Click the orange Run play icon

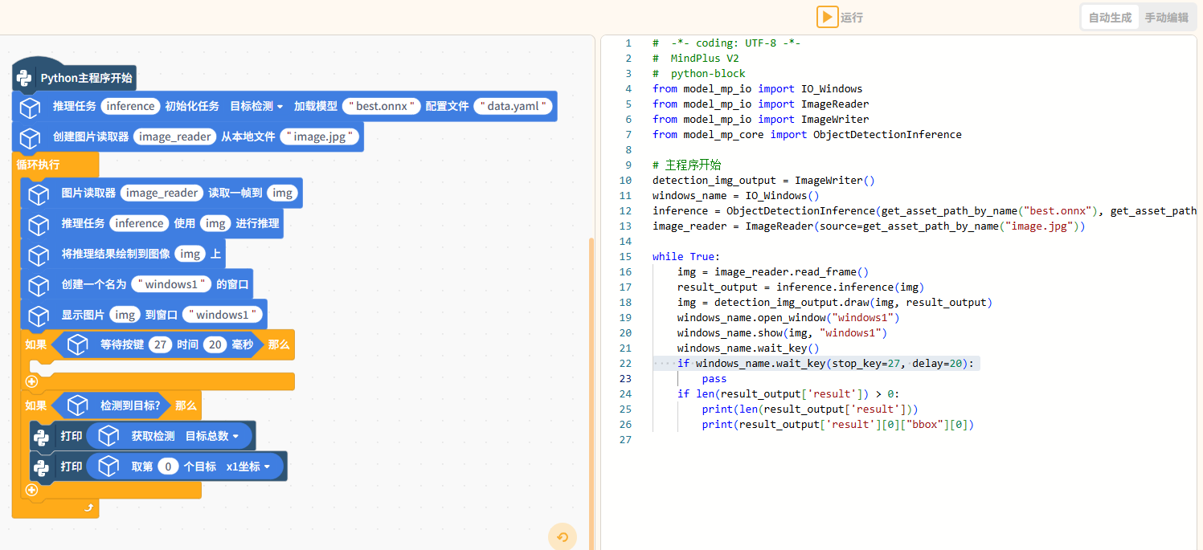827,17
